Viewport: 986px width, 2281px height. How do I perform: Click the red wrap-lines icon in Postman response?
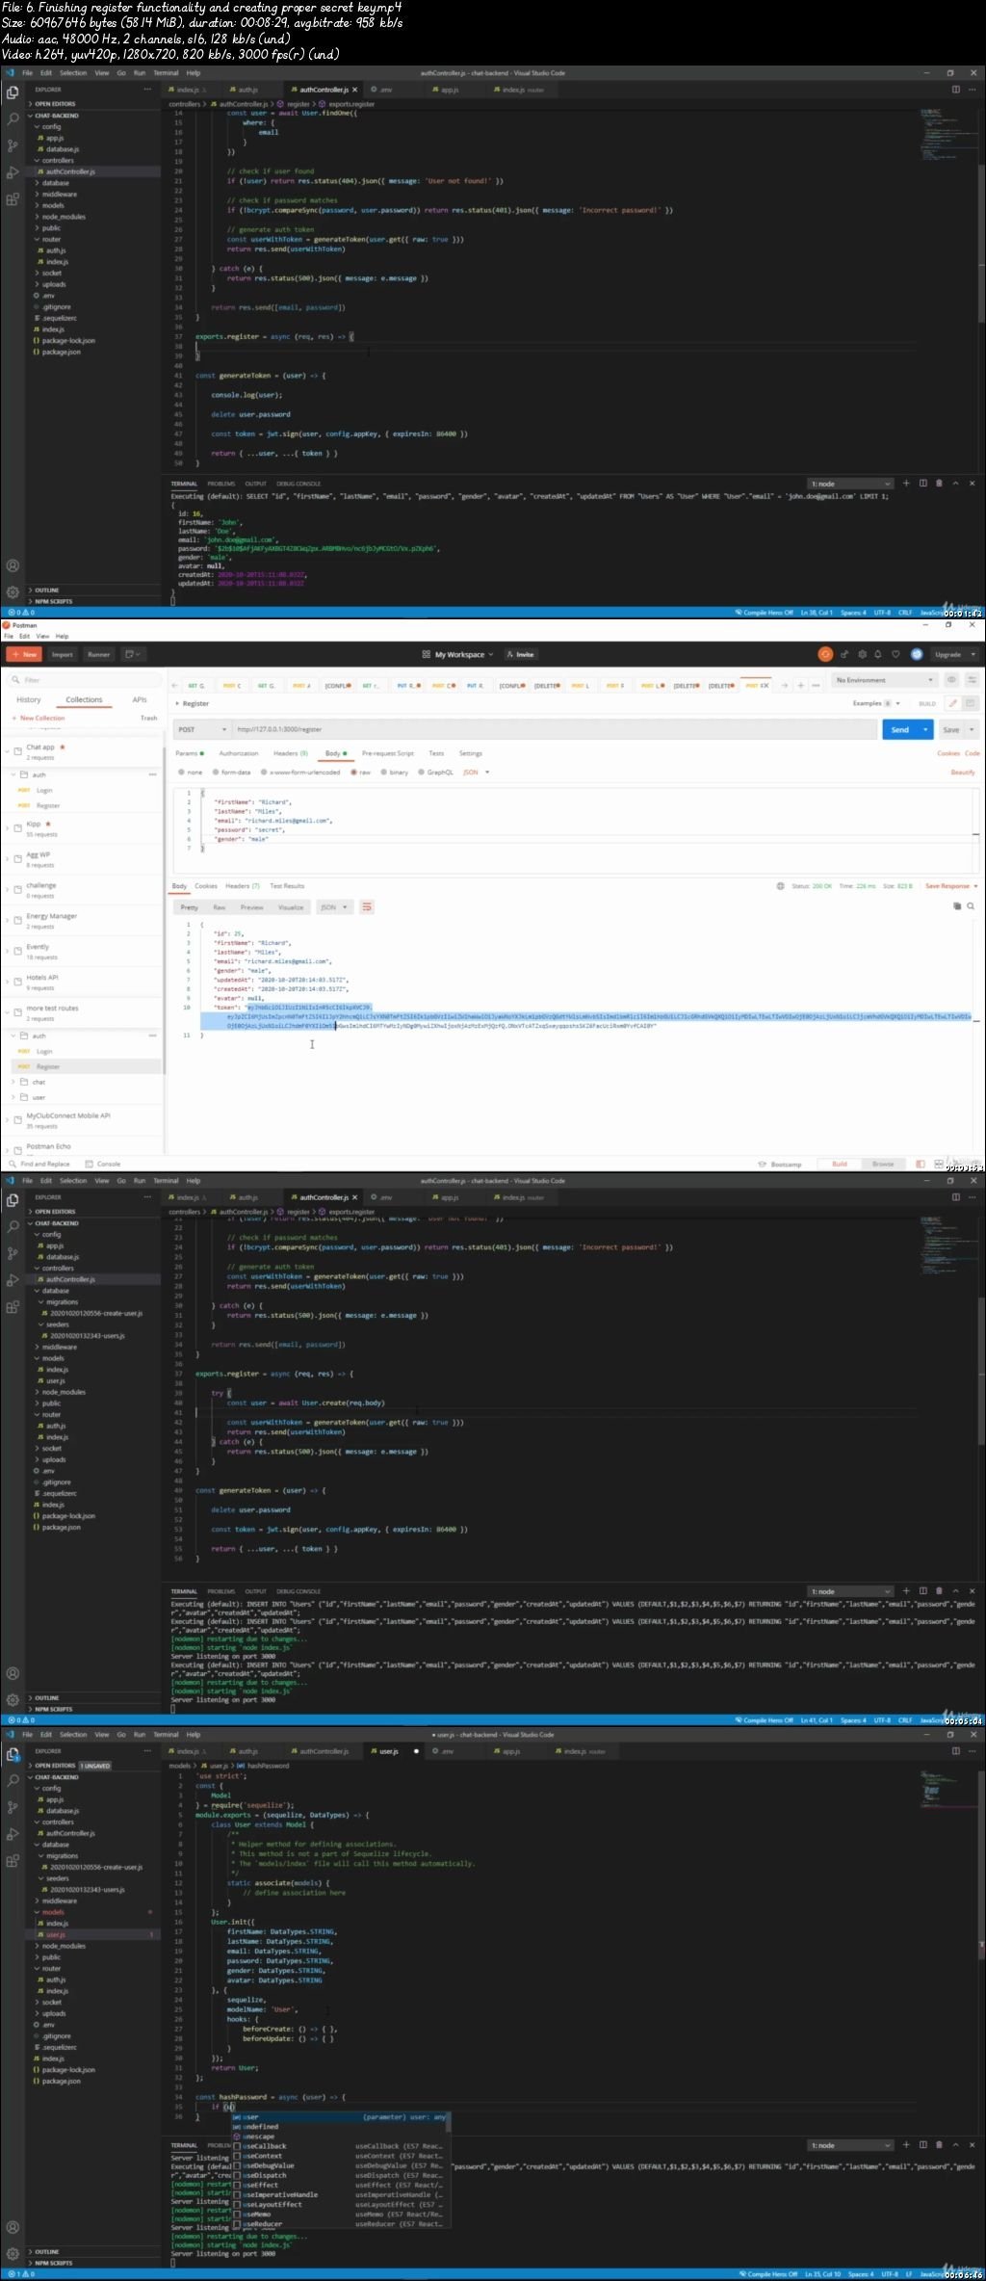(x=367, y=907)
